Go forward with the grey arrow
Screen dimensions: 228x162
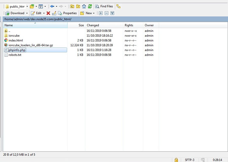pos(61,7)
